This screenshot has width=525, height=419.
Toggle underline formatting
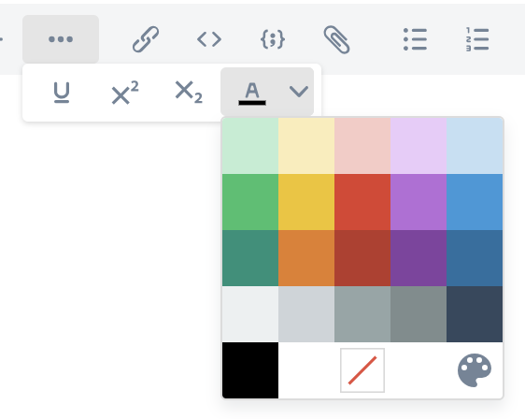[62, 93]
